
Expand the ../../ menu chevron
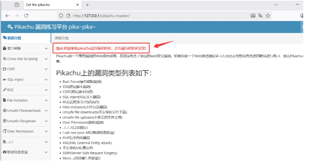click(46, 142)
